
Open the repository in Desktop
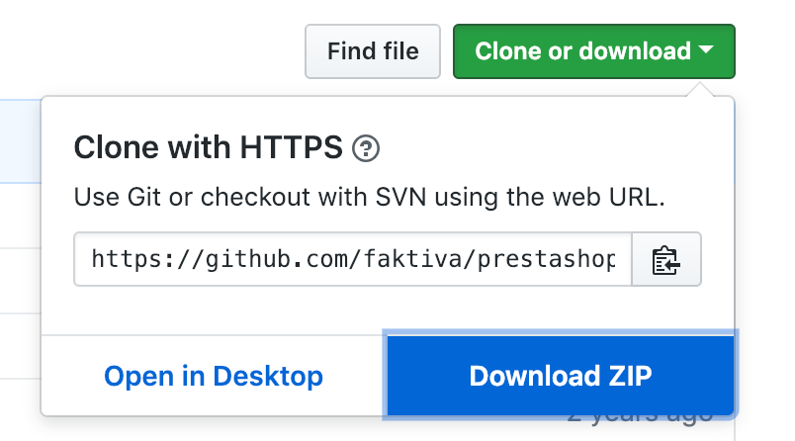[214, 376]
